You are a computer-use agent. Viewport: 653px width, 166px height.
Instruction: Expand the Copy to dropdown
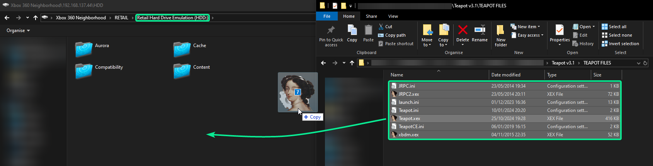443,45
